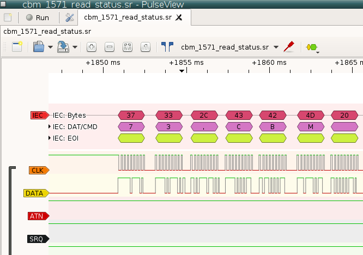This screenshot has width=363, height=255.
Task: Click the zoom in button
Action: click(92, 47)
